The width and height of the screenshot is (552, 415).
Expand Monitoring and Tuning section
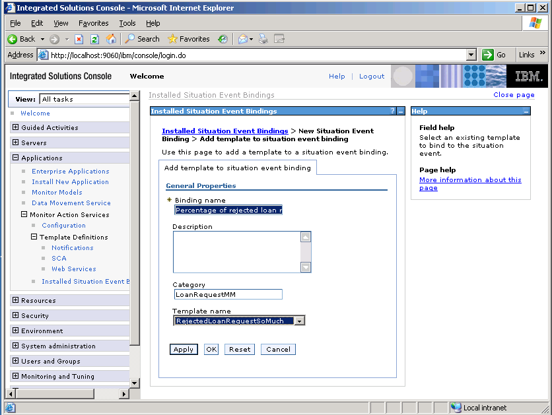(15, 375)
